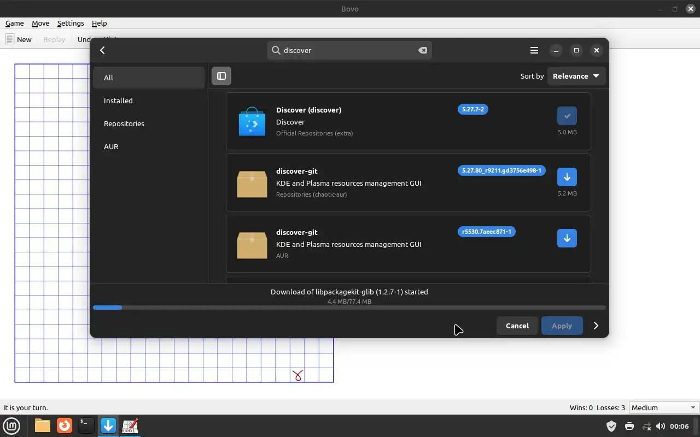
Task: Open the network tray icon
Action: point(646,426)
